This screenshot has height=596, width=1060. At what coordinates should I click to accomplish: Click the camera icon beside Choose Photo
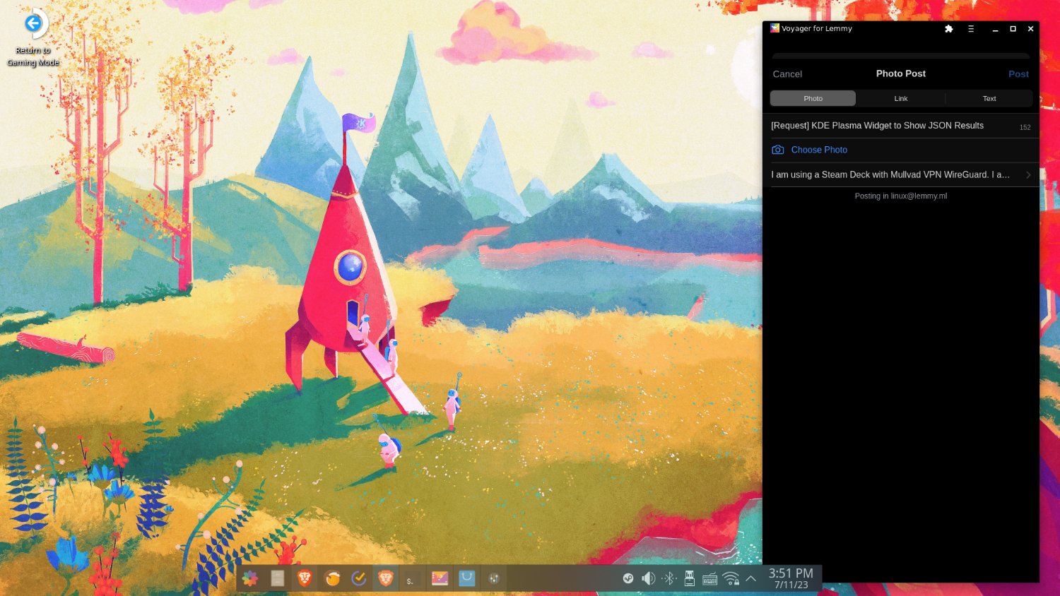777,150
